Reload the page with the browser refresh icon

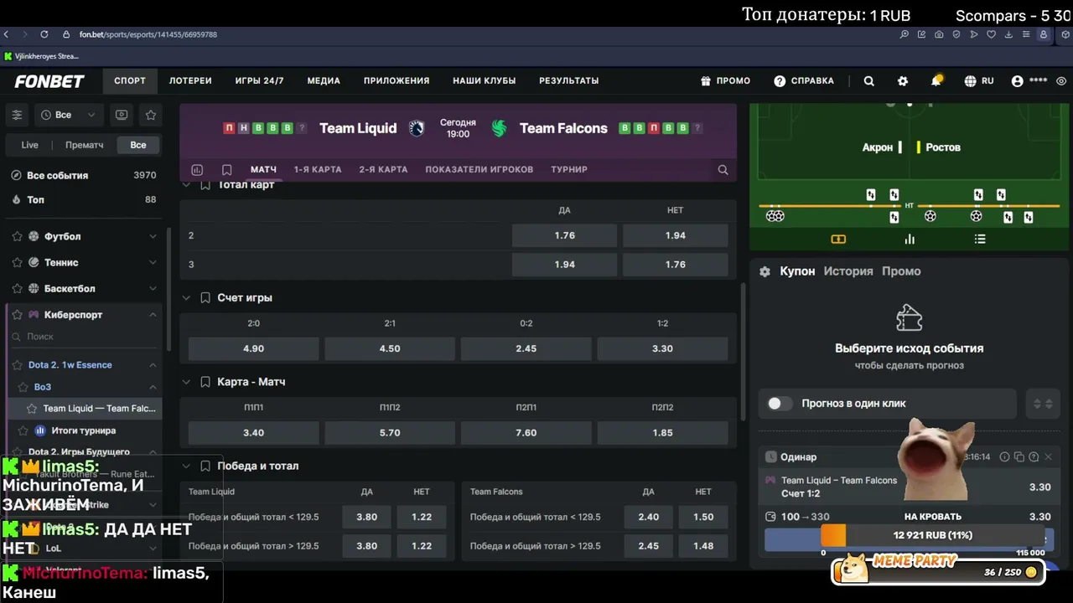tap(44, 34)
